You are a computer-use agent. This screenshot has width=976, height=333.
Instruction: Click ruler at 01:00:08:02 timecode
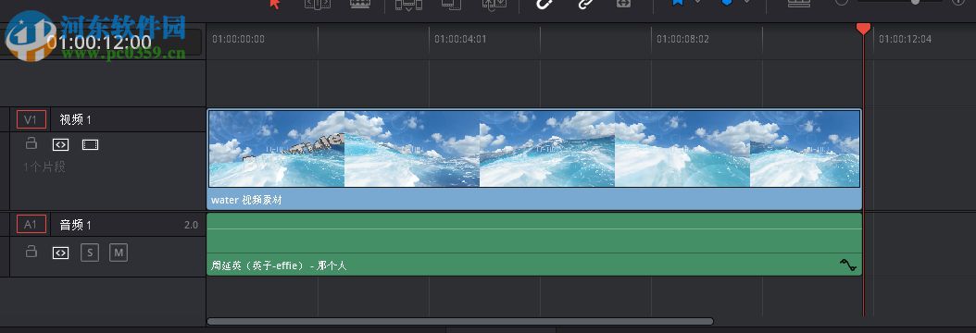[682, 39]
